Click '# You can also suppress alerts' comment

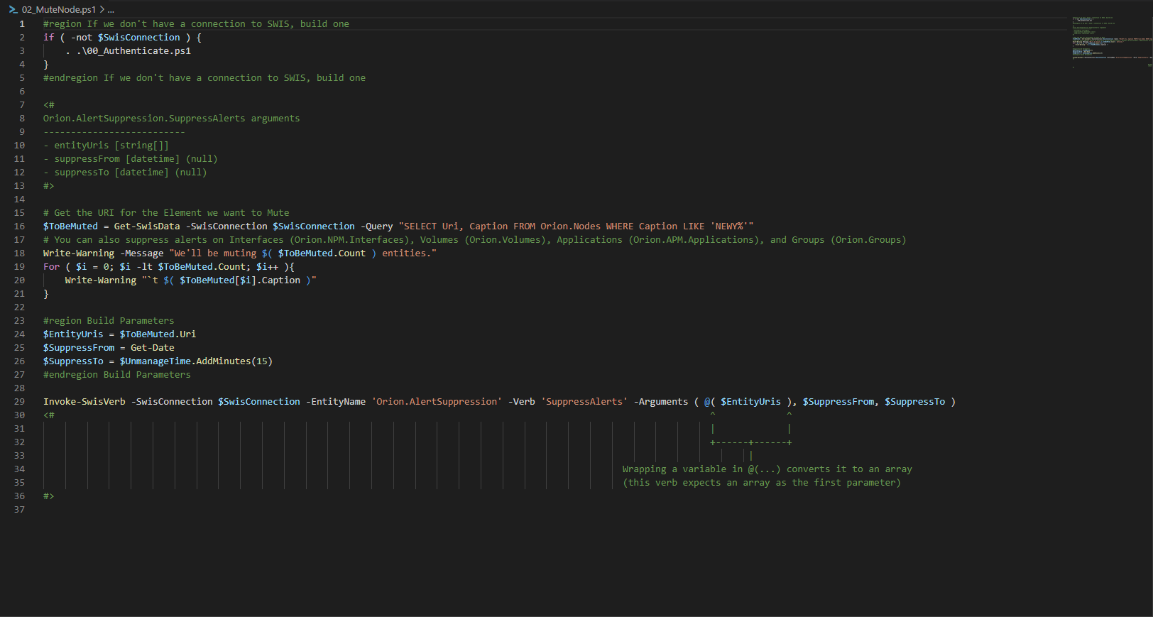tap(475, 240)
